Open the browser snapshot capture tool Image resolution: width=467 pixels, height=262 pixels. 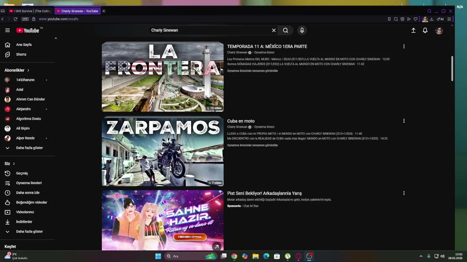[x=396, y=19]
